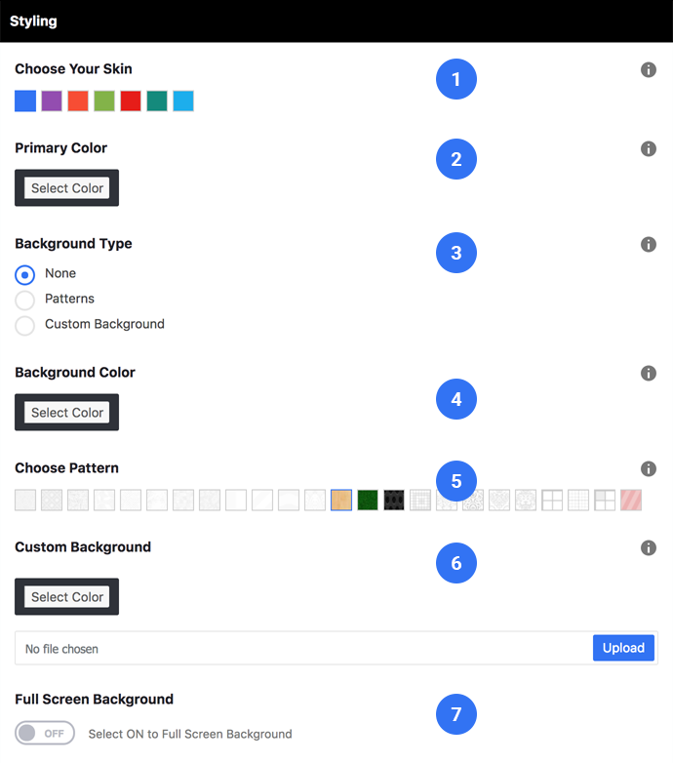Click the Upload button
Viewport: 673px width, 764px height.
coord(623,648)
